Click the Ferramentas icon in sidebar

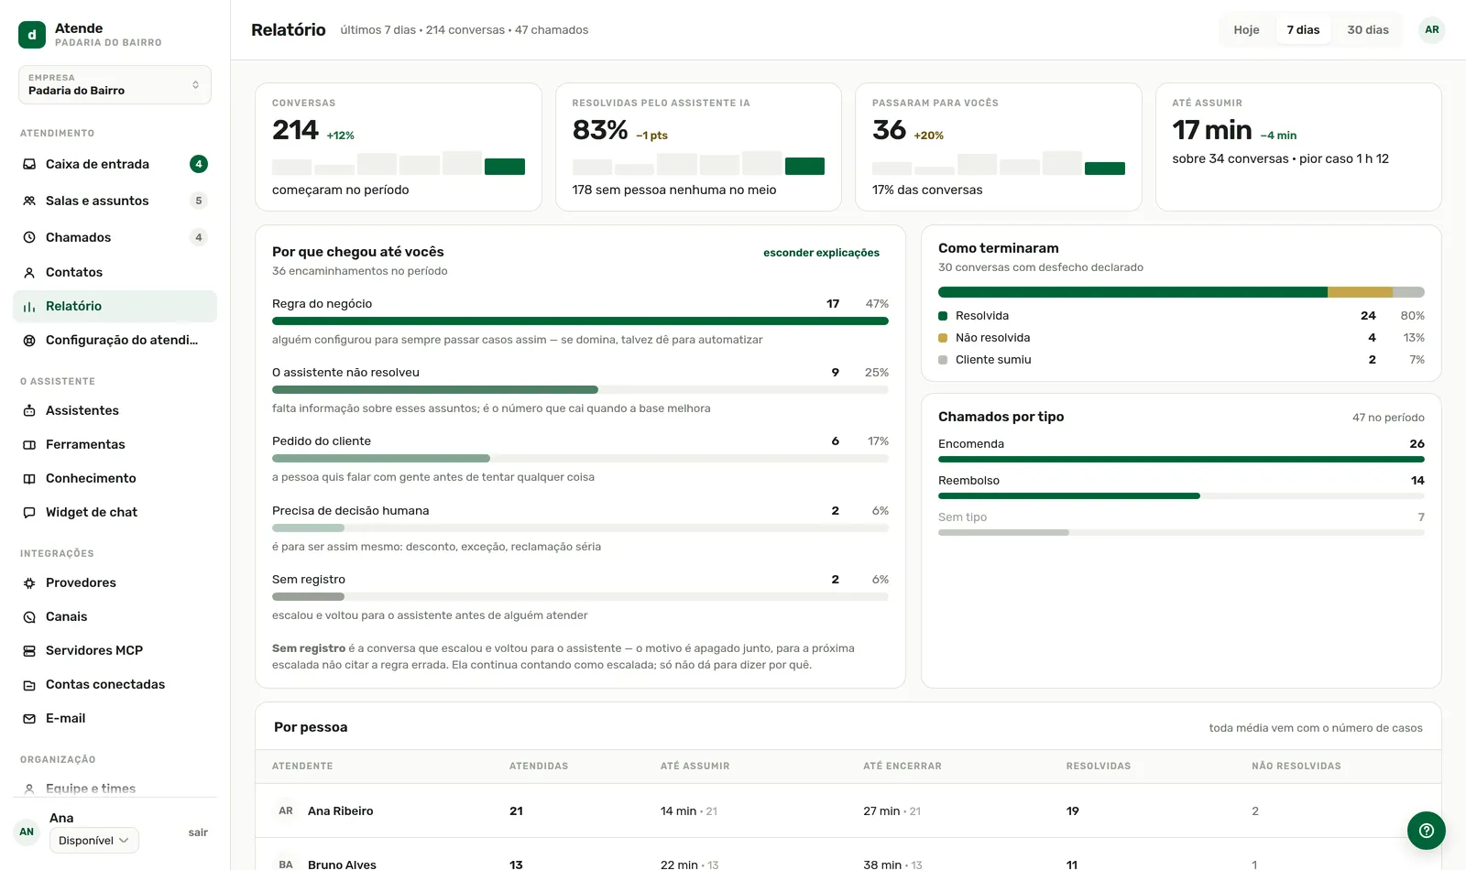(x=29, y=444)
